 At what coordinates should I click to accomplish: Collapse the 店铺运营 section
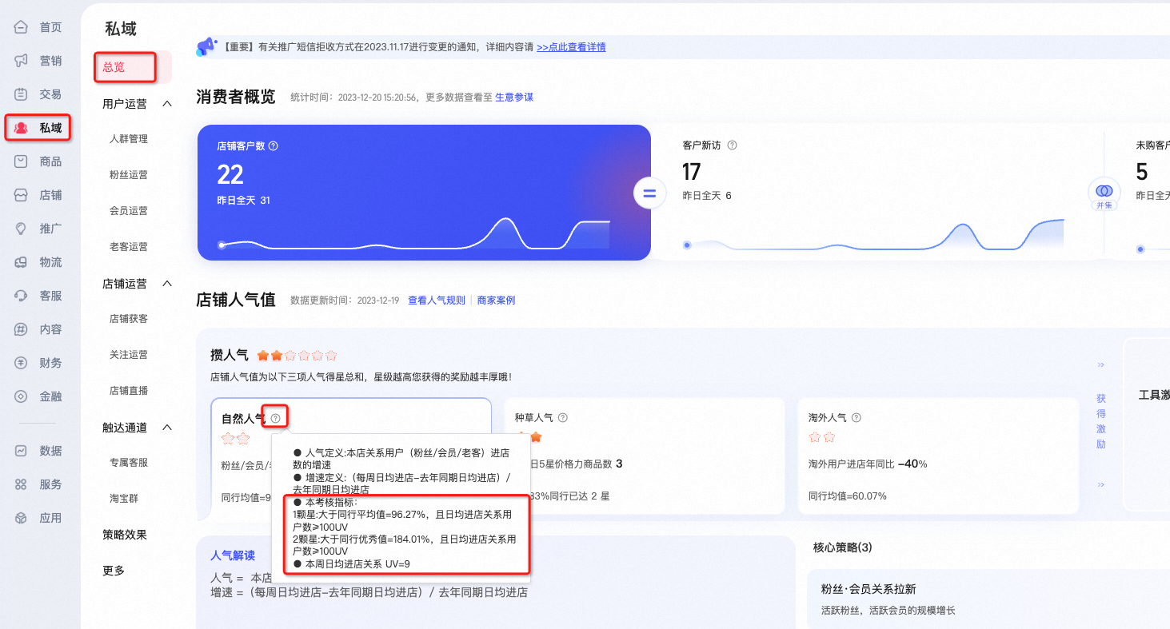point(167,284)
